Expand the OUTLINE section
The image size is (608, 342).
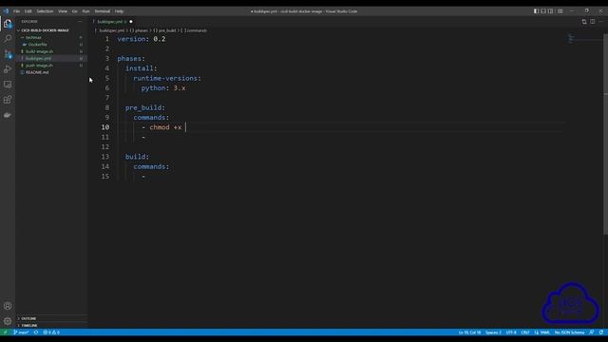(28, 318)
